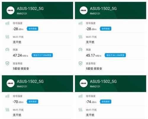
Task: Click ASUS logo in the 45.17 MB/s panel
Action: coord(83,10)
